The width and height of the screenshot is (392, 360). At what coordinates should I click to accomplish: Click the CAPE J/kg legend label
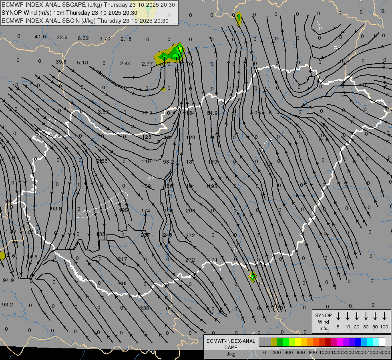coord(231,347)
